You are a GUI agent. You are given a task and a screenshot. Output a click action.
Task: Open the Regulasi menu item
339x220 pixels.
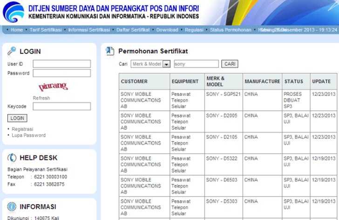click(x=194, y=30)
